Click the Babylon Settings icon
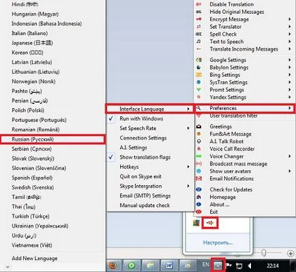The height and width of the screenshot is (272, 296). [x=198, y=68]
